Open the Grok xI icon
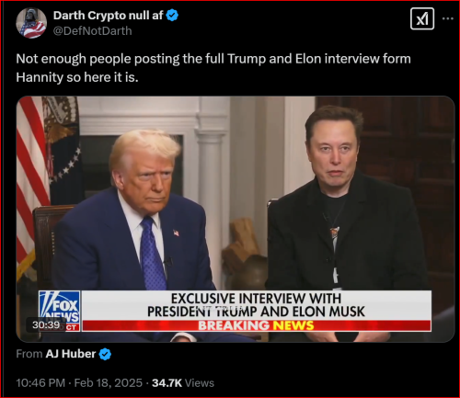 click(x=422, y=19)
